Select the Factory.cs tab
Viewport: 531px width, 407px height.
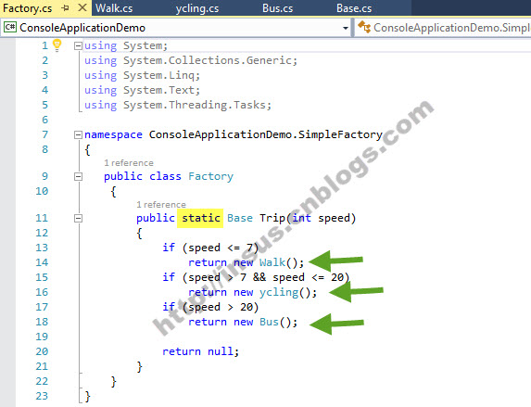[28, 8]
